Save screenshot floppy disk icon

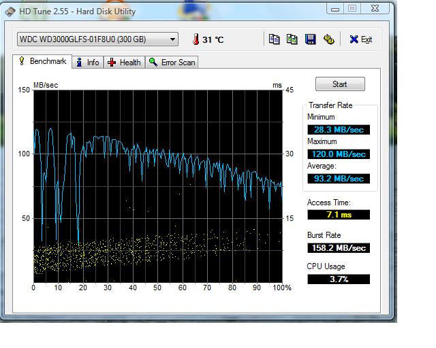click(311, 39)
